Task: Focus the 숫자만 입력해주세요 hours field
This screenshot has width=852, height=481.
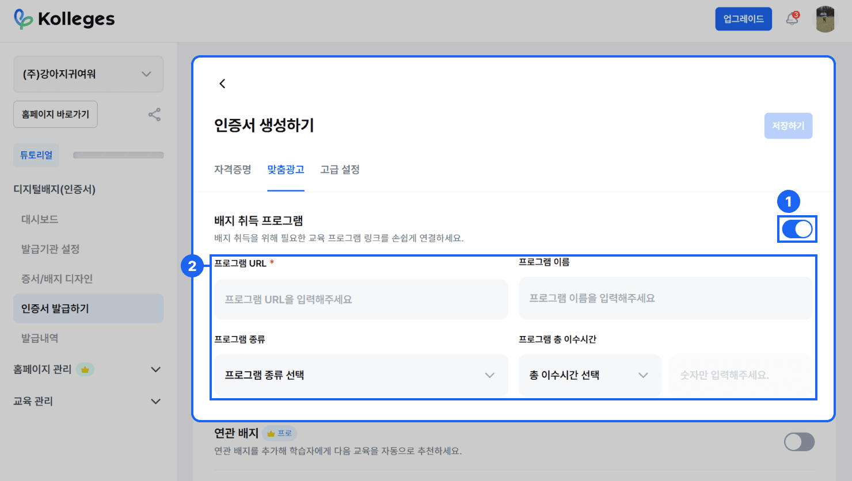Action: [x=740, y=375]
